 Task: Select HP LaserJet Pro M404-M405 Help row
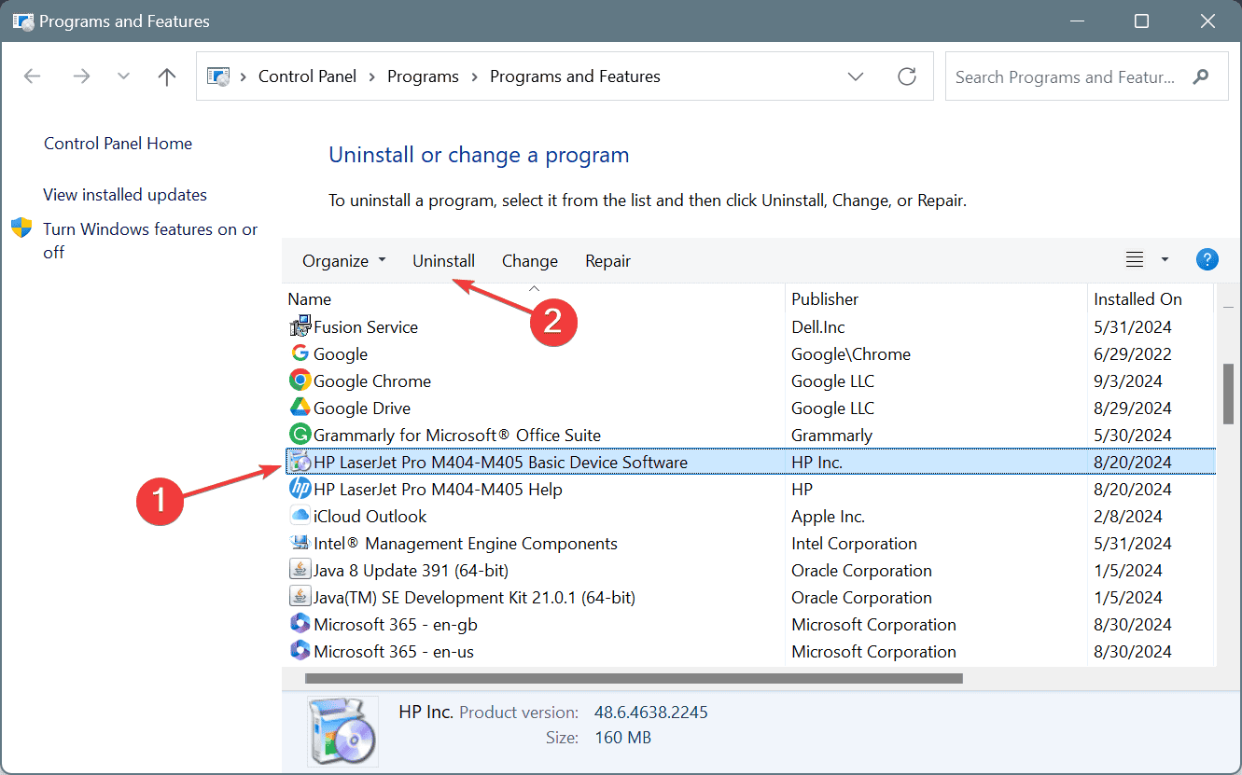pyautogui.click(x=749, y=490)
